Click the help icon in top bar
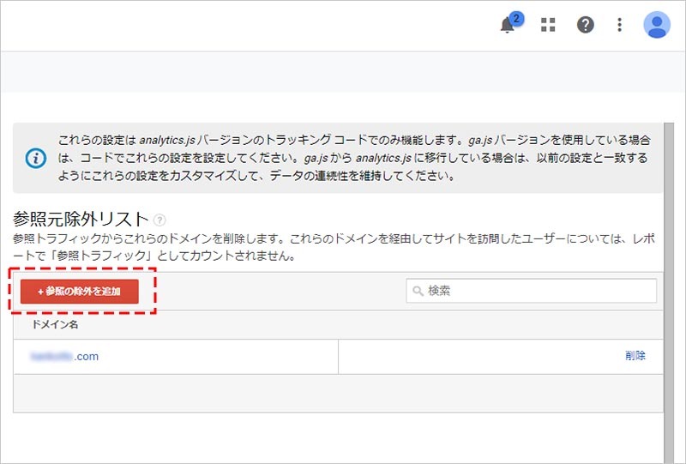Viewport: 686px width, 464px height. pyautogui.click(x=586, y=25)
